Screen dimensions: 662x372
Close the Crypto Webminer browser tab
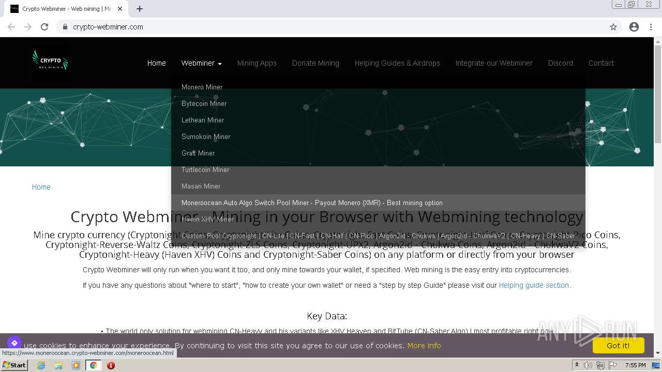tap(120, 9)
